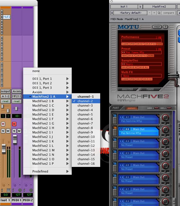The image size is (180, 206).
Task: Toggle record enable on Inst 1 track
Action: [3, 124]
